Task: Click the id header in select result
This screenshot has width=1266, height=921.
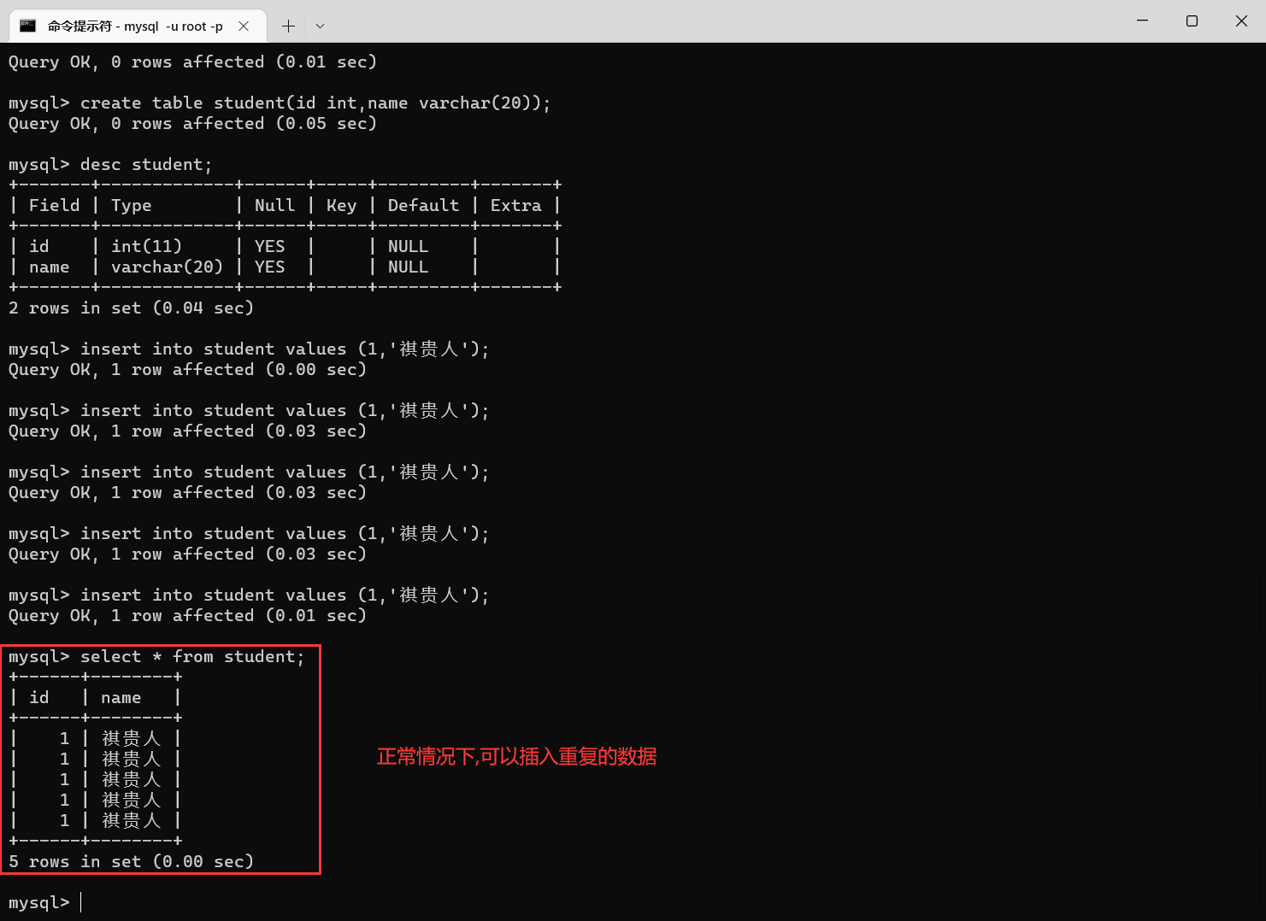Action: tap(38, 697)
